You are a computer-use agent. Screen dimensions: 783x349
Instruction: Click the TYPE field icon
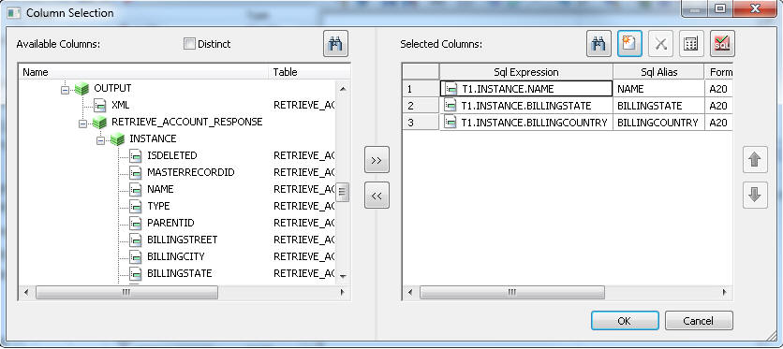tap(135, 207)
